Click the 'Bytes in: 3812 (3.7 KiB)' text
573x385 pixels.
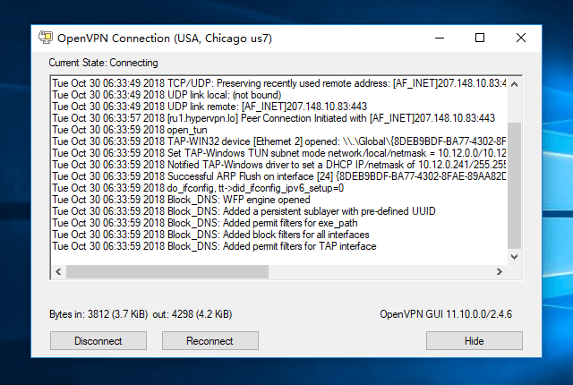coord(98,314)
